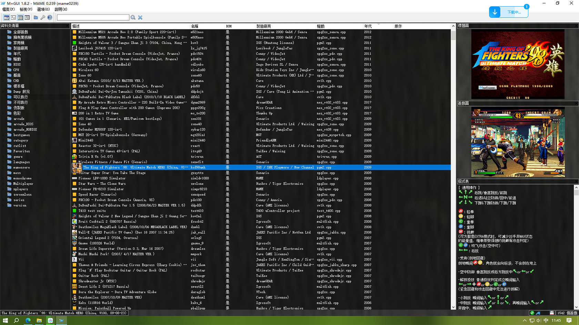The height and width of the screenshot is (325, 579).
Task: Expand the 製造廠商 folder tree node
Action: pos(3,48)
